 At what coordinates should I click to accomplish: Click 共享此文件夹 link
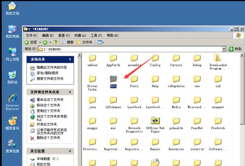pos(47,124)
